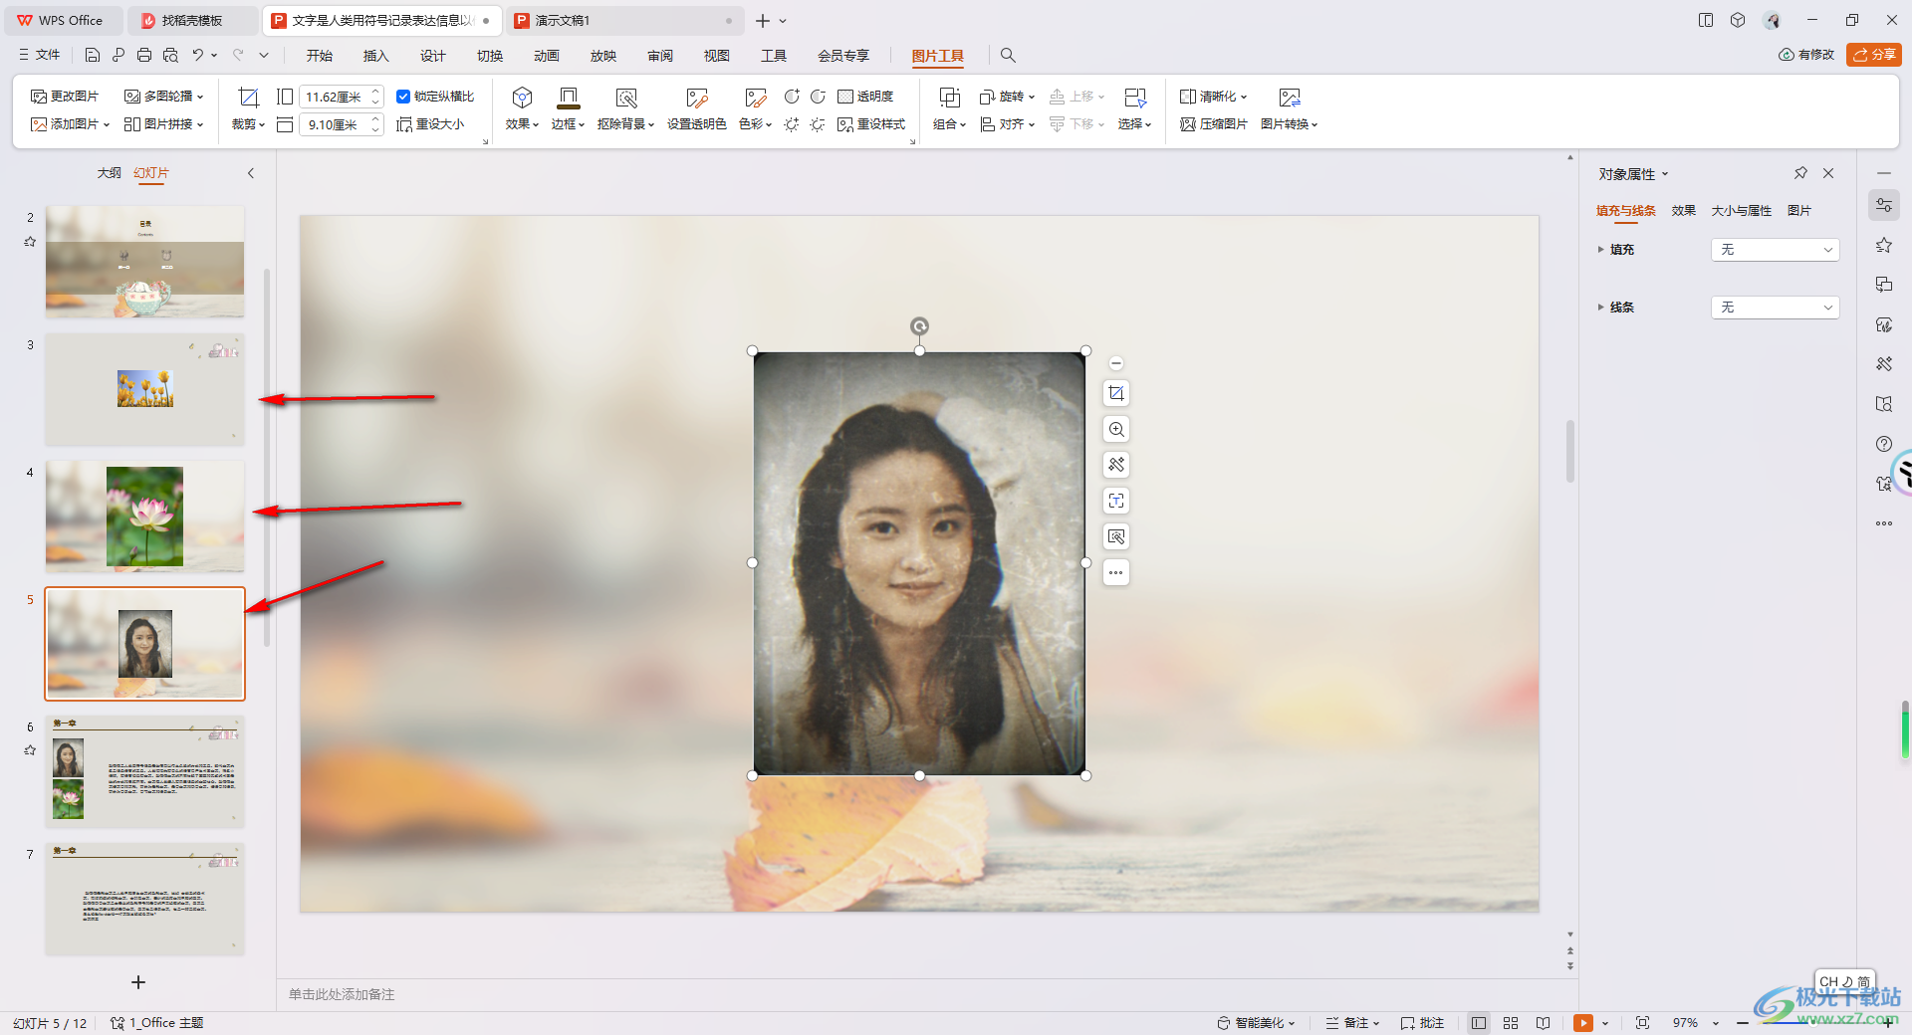Click the 设置透明色 icon in ribbon
This screenshot has height=1035, width=1912.
pos(696,99)
